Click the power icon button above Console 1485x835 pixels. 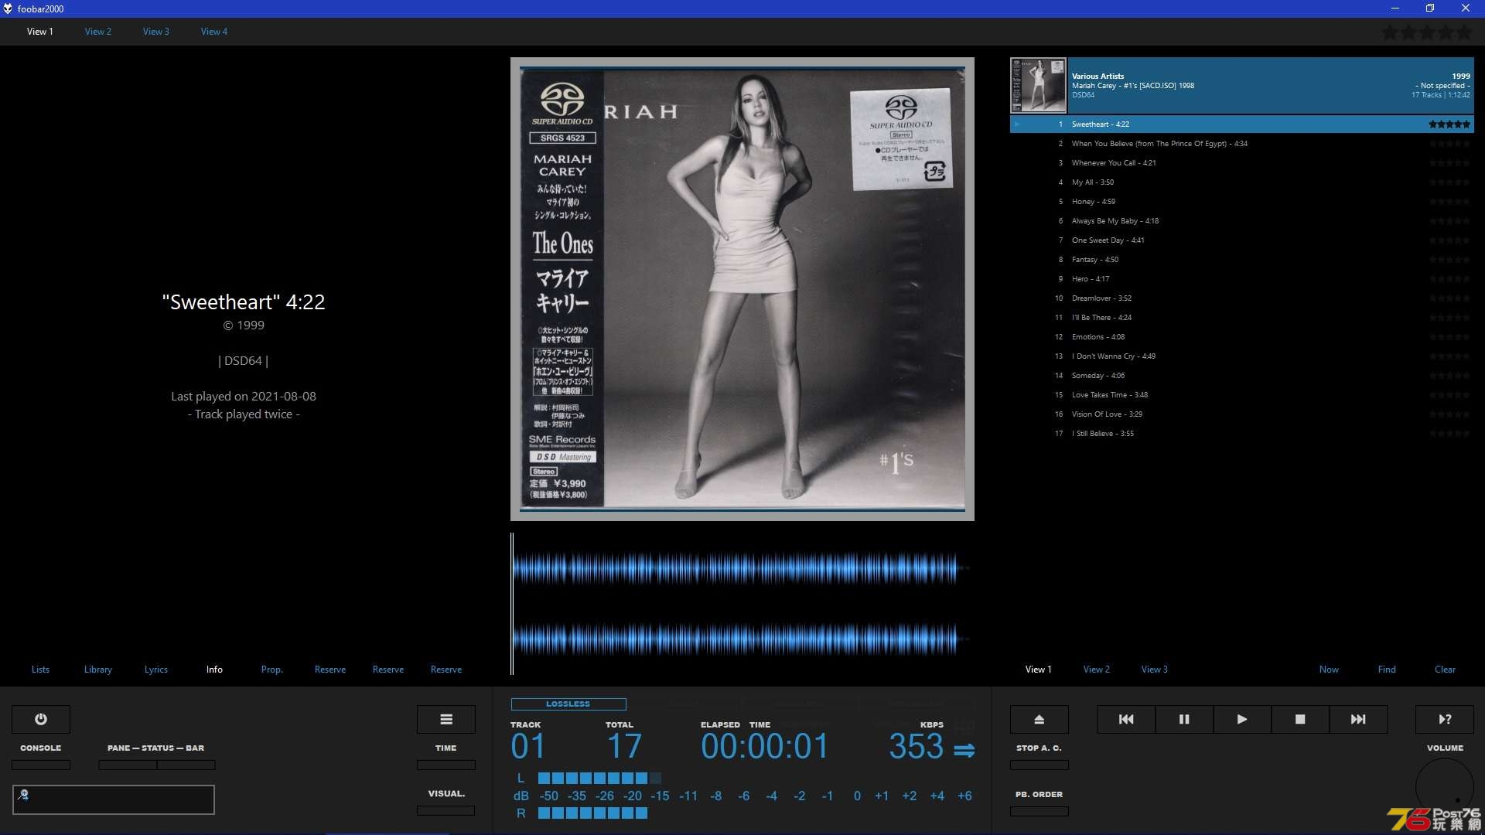click(x=41, y=719)
